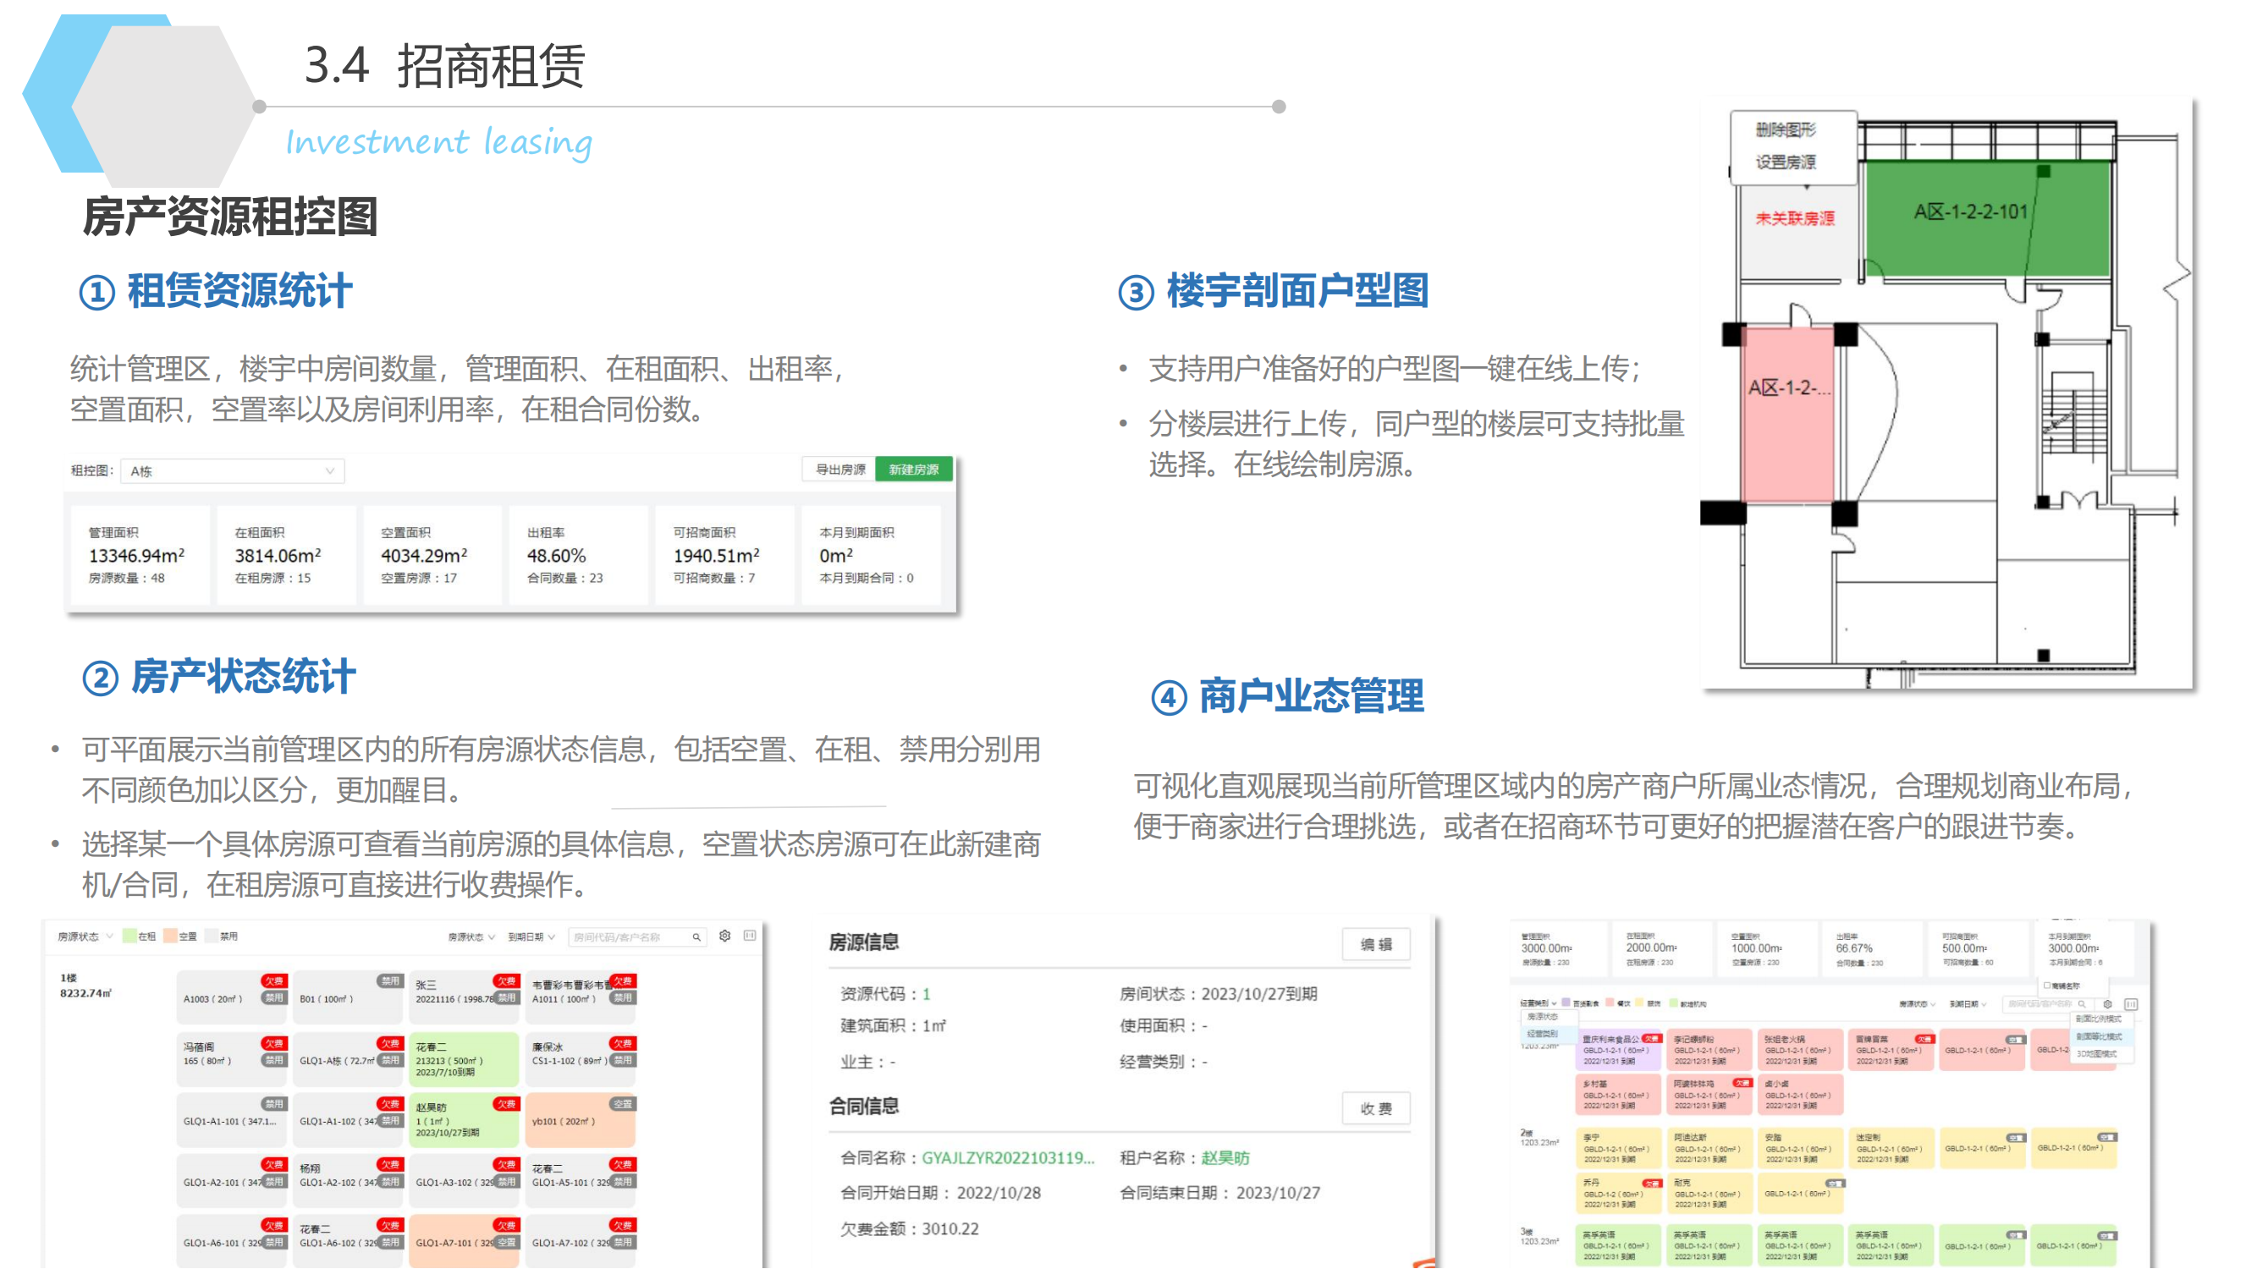
Task: Click the layout mode icon in business-type panel
Action: coord(2131,1003)
